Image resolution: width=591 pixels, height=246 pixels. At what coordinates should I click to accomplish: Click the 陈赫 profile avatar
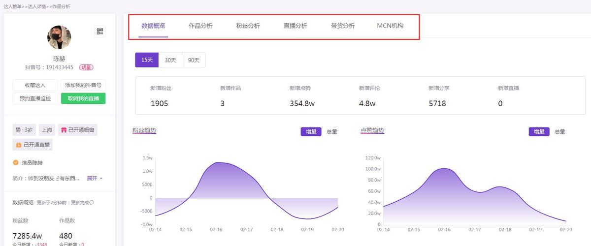(x=59, y=37)
